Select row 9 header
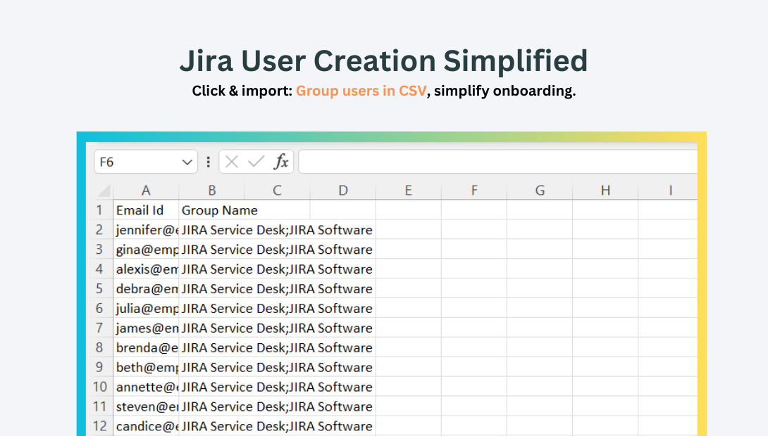Image resolution: width=768 pixels, height=436 pixels. pos(100,367)
